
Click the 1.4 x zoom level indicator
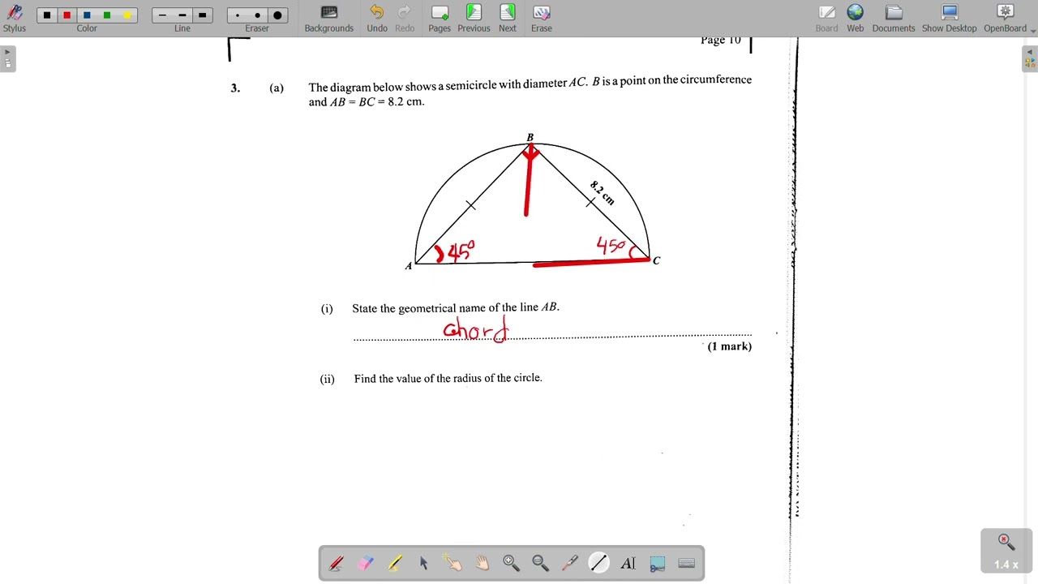1006,565
